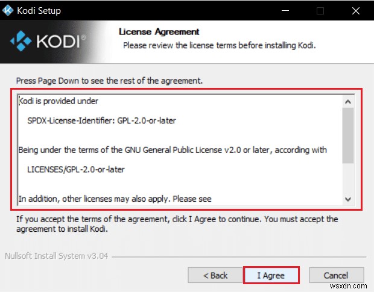The height and width of the screenshot is (292, 374).
Task: Click the GNU General Public License sentence
Action: coord(173,149)
